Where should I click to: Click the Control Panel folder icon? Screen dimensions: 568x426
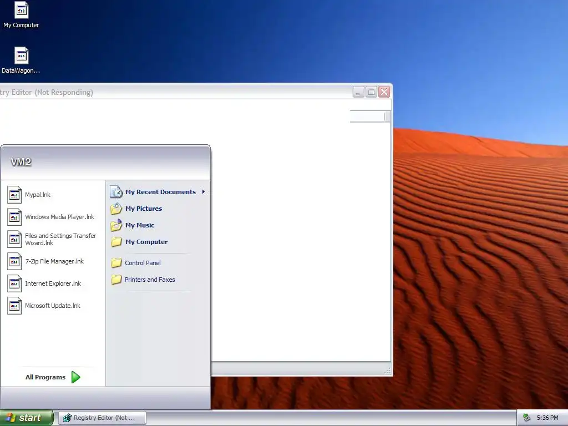tap(116, 263)
